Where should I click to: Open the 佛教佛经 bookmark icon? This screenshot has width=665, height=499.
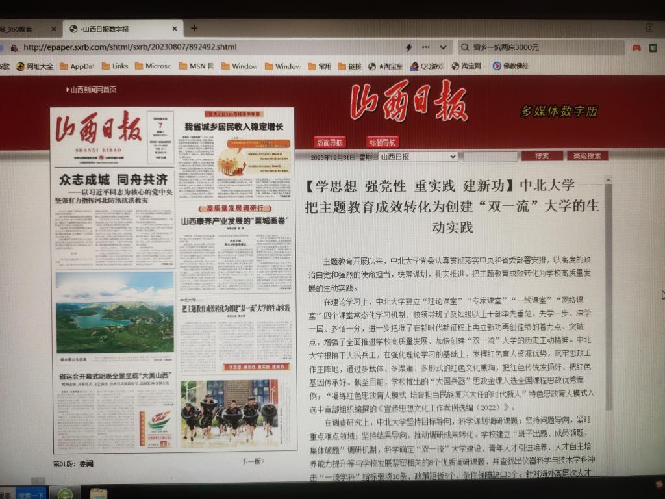pyautogui.click(x=497, y=66)
